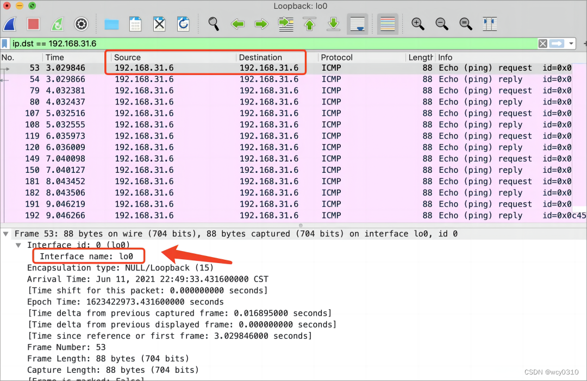Sort by the Info column header
Viewport: 587px width, 381px height.
511,58
